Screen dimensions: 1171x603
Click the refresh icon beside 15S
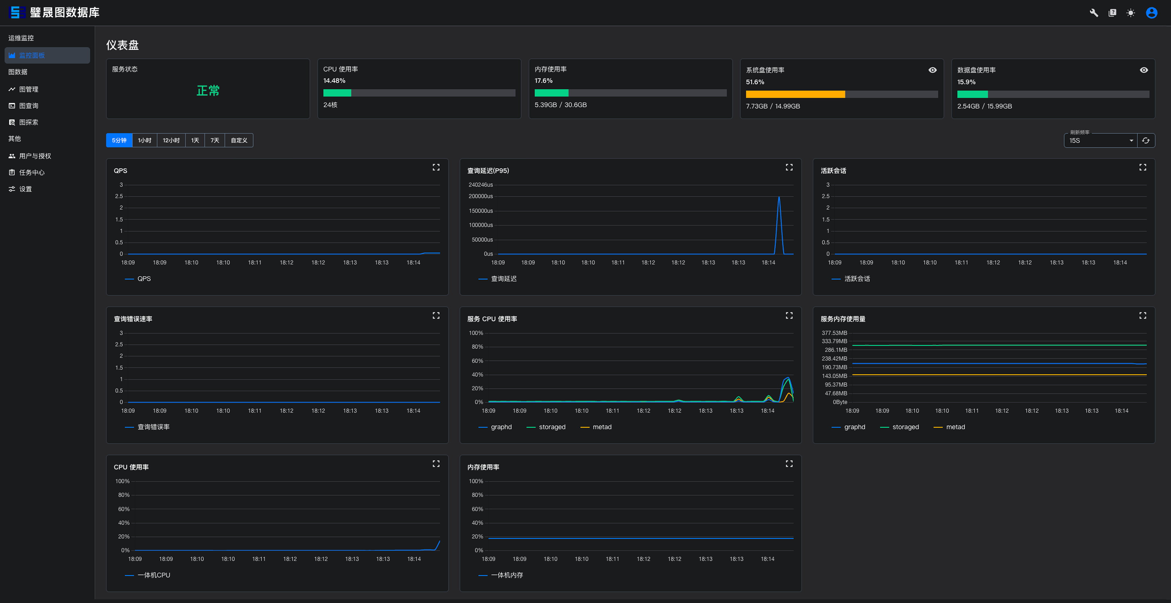[1146, 140]
